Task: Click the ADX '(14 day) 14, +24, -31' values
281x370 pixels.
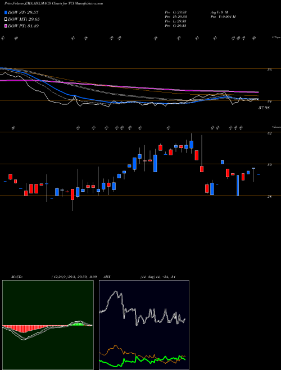Action: click(x=158, y=277)
